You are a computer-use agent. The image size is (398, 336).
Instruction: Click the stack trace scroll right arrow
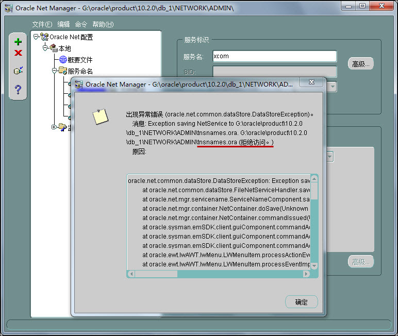(306, 274)
